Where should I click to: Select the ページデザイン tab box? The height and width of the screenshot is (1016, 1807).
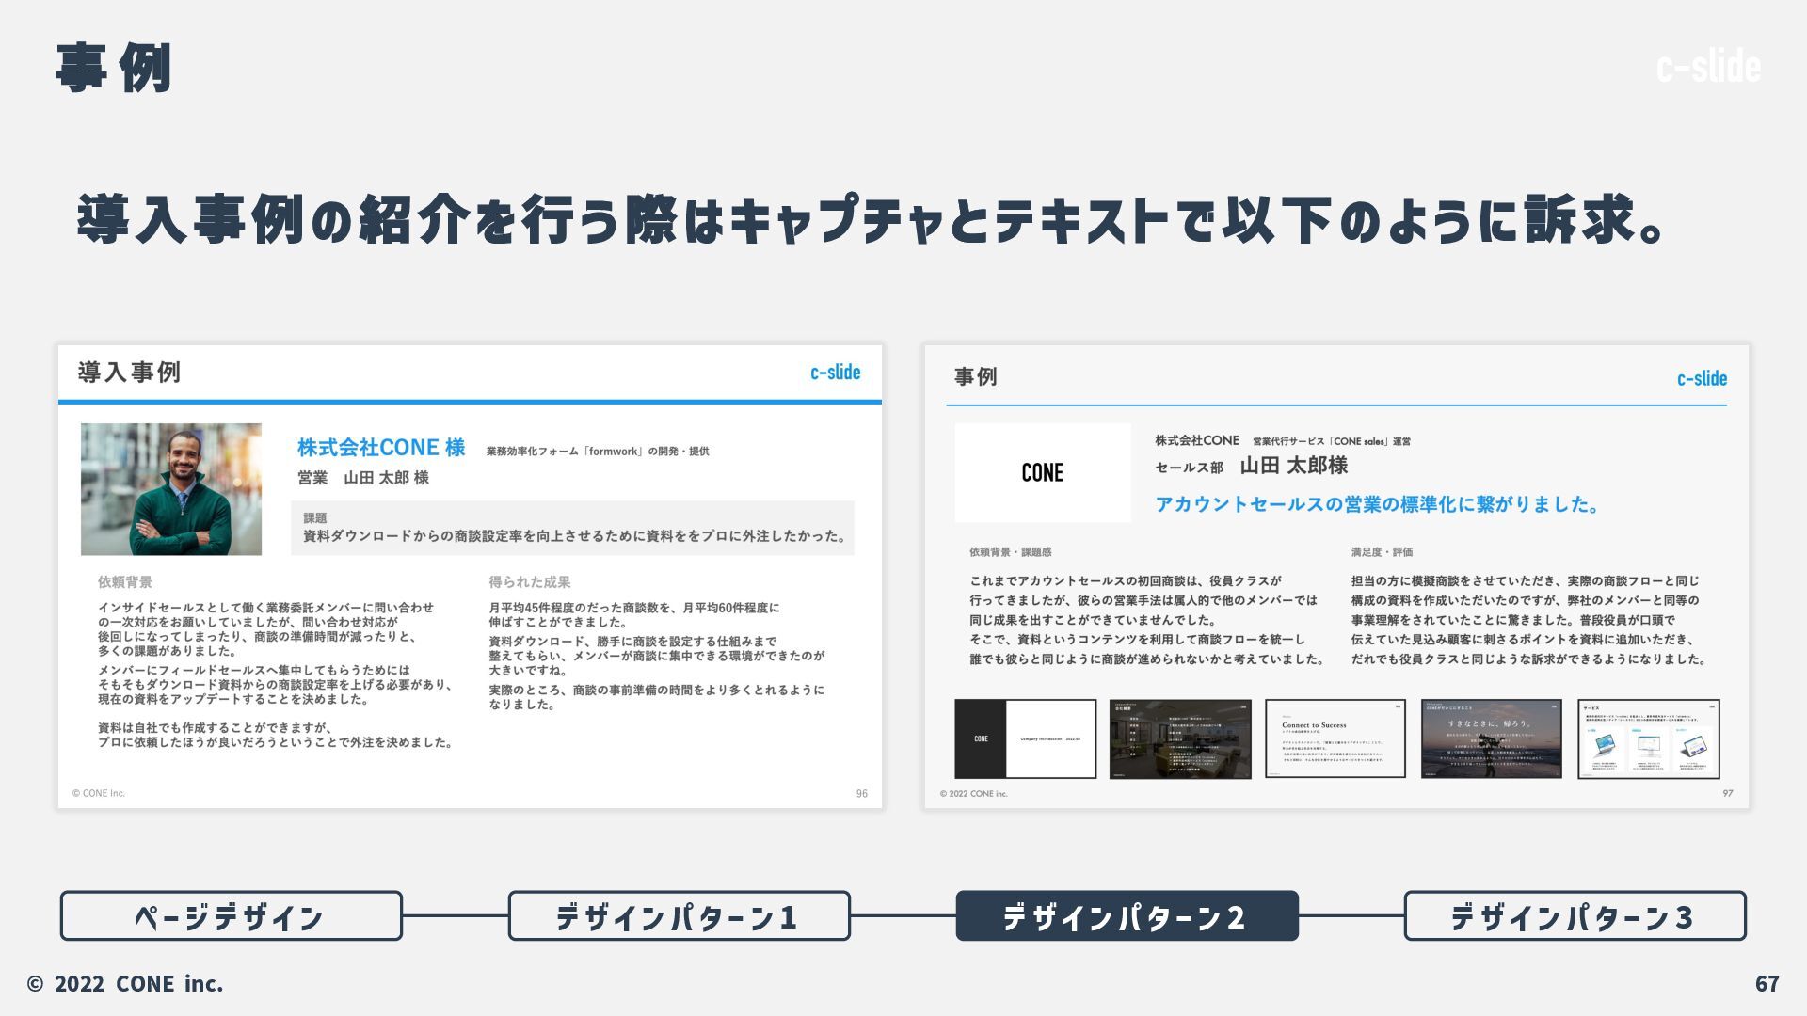tap(231, 915)
